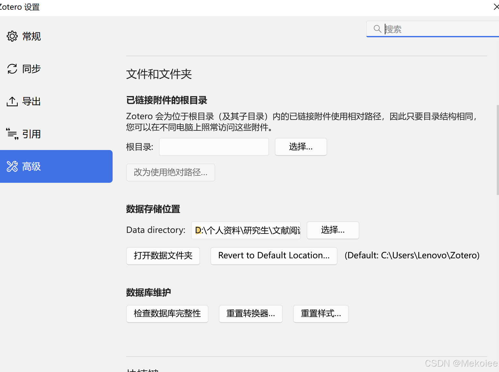Click the Default: C:\Users\Lenovo\Zotero text

click(412, 255)
